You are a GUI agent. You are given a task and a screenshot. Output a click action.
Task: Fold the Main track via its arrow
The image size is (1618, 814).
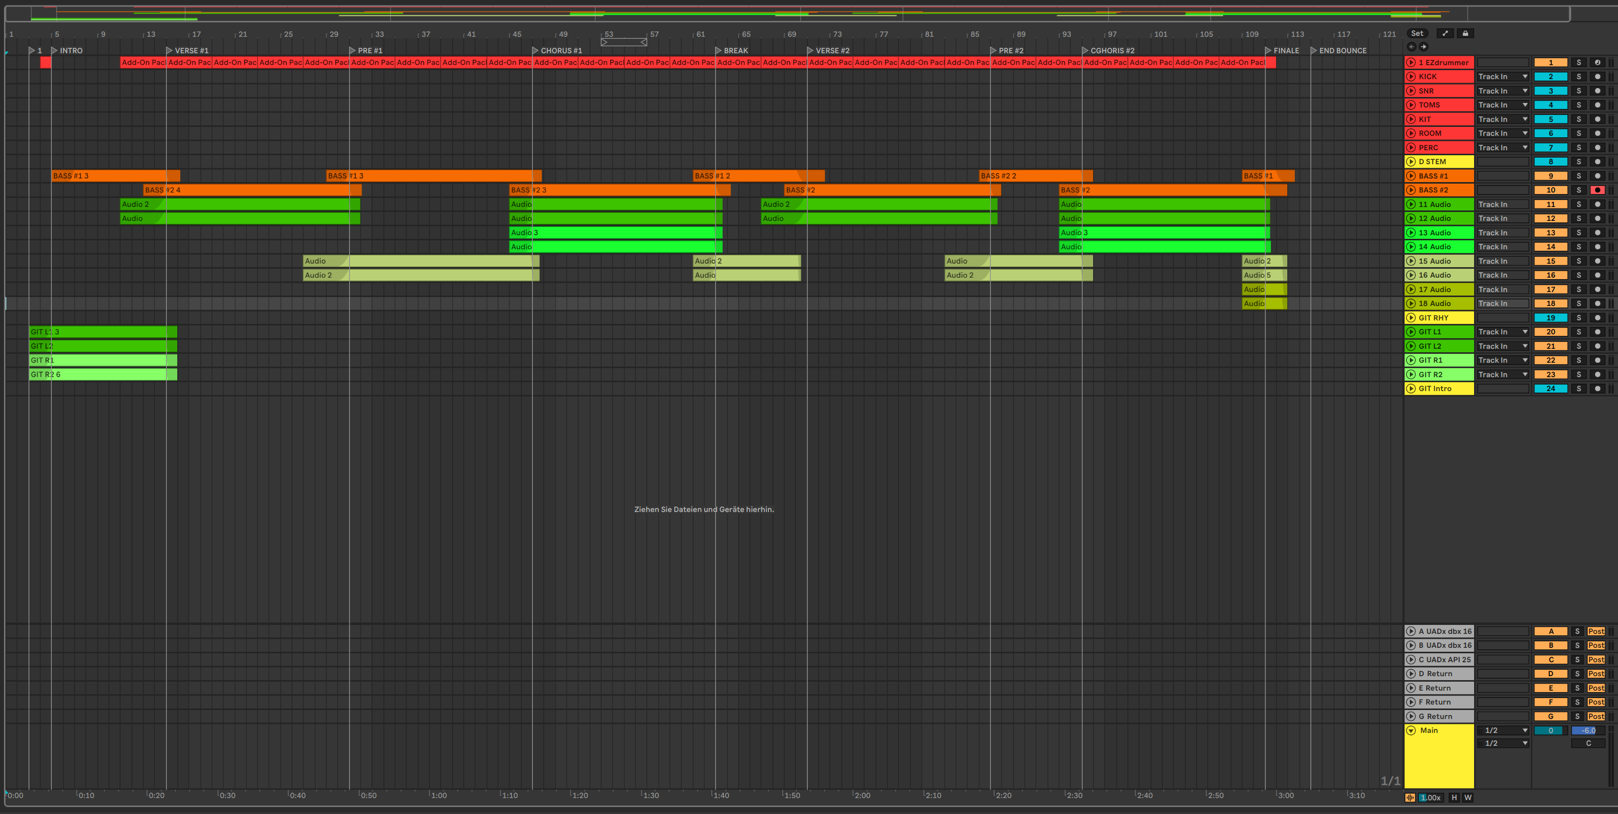click(1411, 730)
